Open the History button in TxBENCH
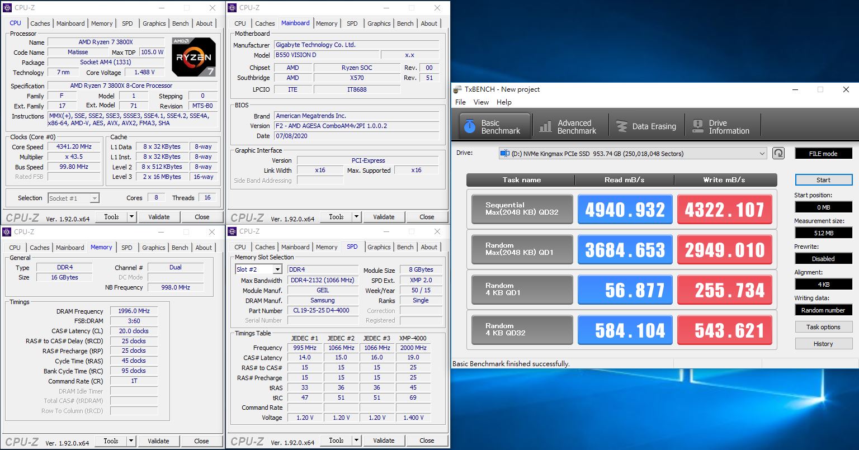Image resolution: width=859 pixels, height=450 pixels. coord(823,344)
